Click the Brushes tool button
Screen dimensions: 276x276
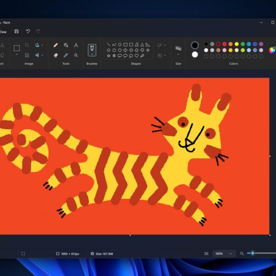pos(92,50)
